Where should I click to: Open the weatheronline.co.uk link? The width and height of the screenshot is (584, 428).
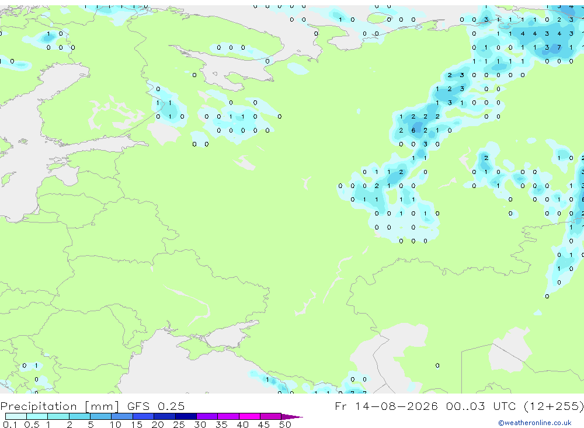click(x=535, y=423)
